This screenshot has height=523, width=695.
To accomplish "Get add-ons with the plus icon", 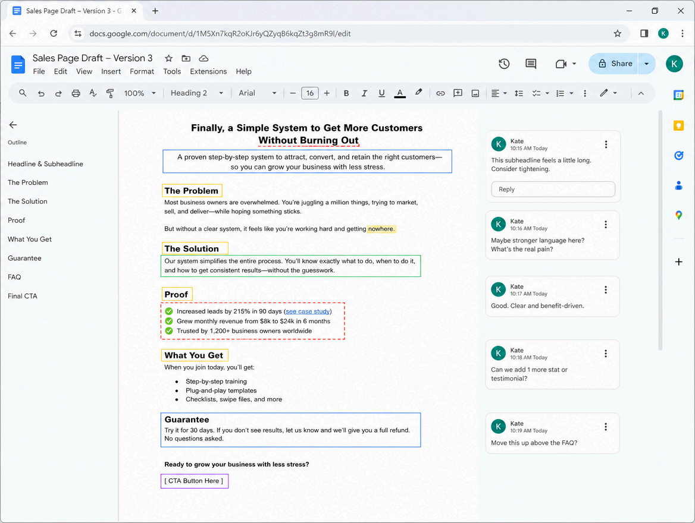I will point(678,262).
